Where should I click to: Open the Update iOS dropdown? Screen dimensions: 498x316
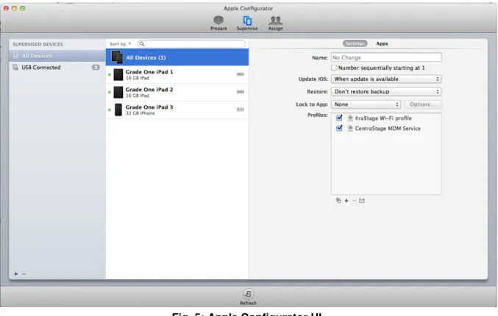click(386, 79)
